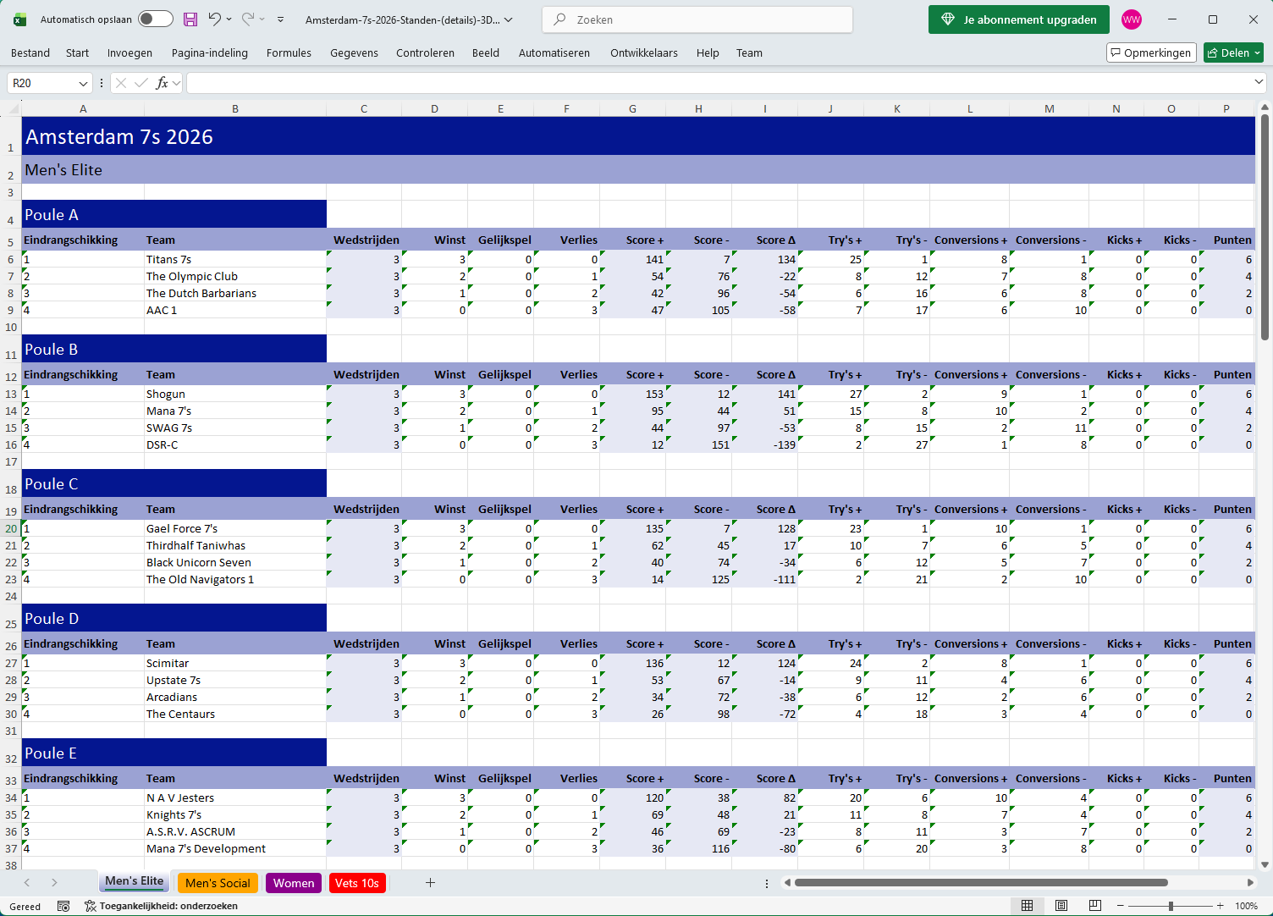Click the Cancel entry X icon
Viewport: 1273px width, 916px height.
[x=121, y=83]
